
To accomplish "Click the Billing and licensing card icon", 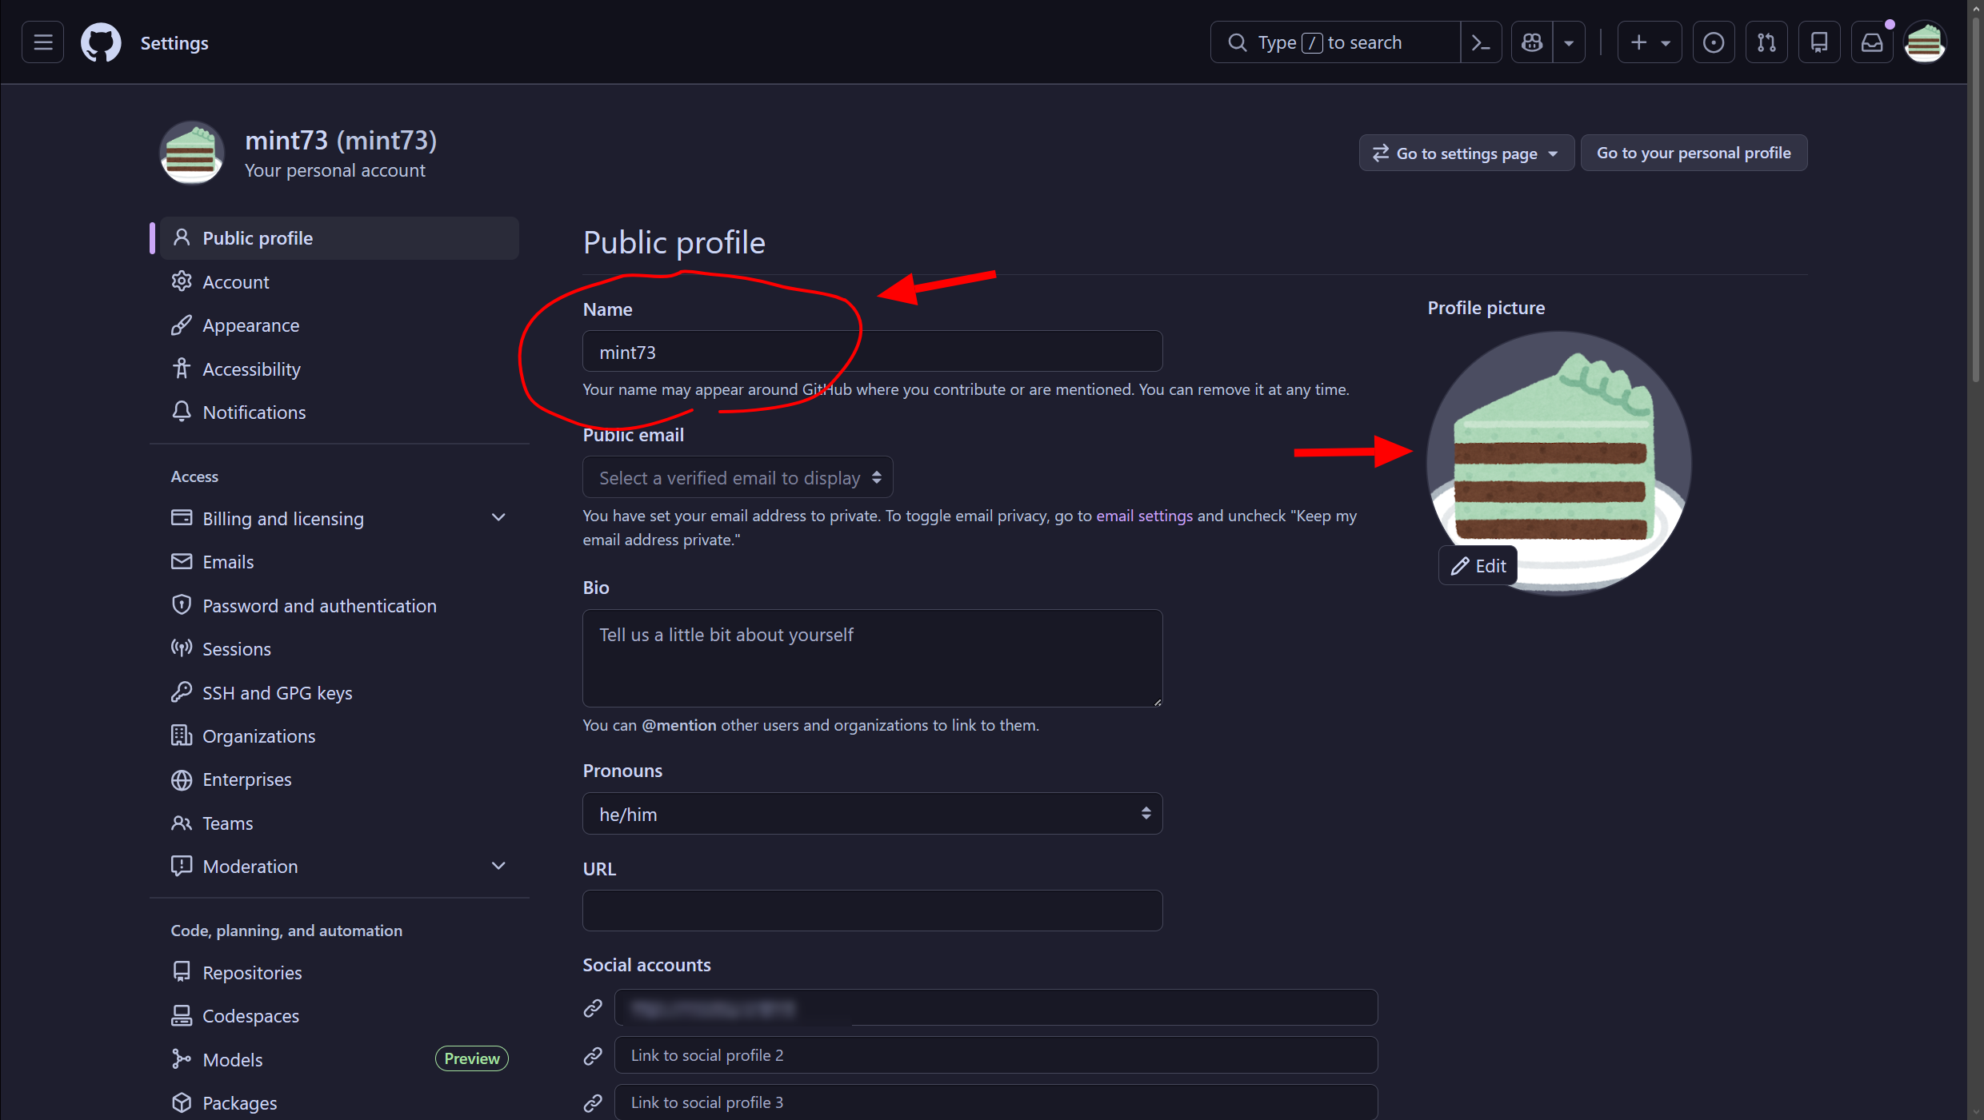I will (x=182, y=518).
